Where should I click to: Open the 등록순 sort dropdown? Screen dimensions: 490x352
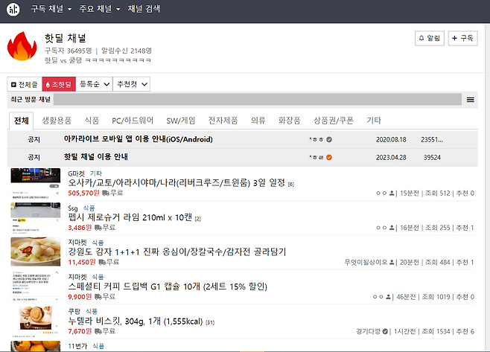(x=95, y=85)
